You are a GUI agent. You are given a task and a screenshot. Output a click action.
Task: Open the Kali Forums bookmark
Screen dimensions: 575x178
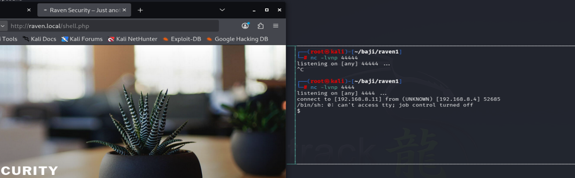pos(82,39)
